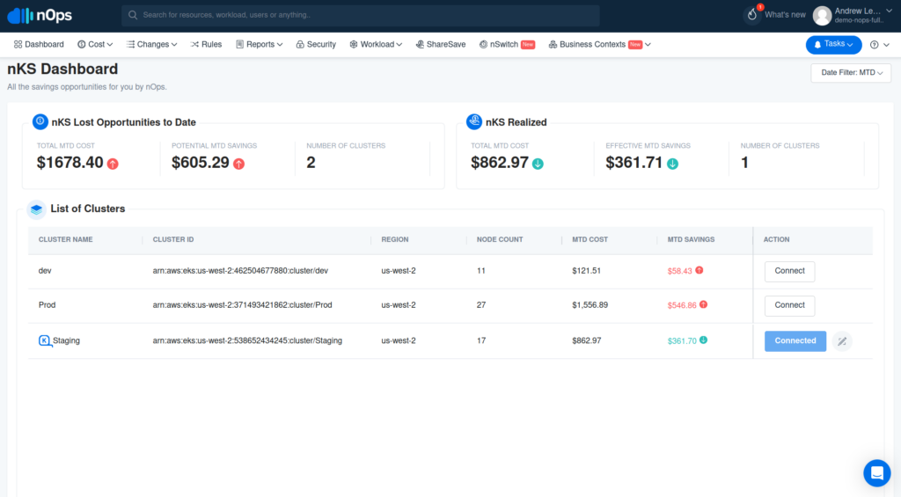This screenshot has height=497, width=901.
Task: Click the ShareSave icon
Action: [x=420, y=44]
